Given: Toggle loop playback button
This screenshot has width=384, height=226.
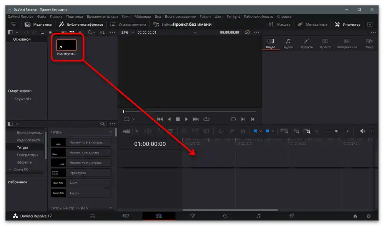Looking at the screenshot, I should (206, 119).
